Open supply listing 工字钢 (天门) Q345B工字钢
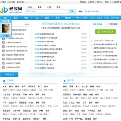 point(104,41)
